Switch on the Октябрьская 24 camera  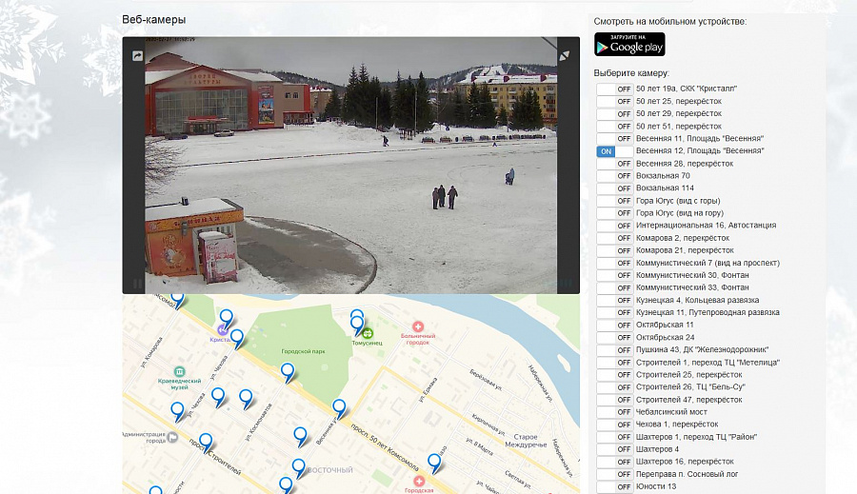click(615, 337)
